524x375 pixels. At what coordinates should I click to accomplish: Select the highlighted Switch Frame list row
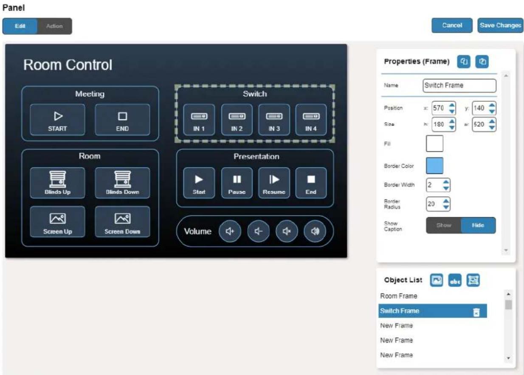433,311
